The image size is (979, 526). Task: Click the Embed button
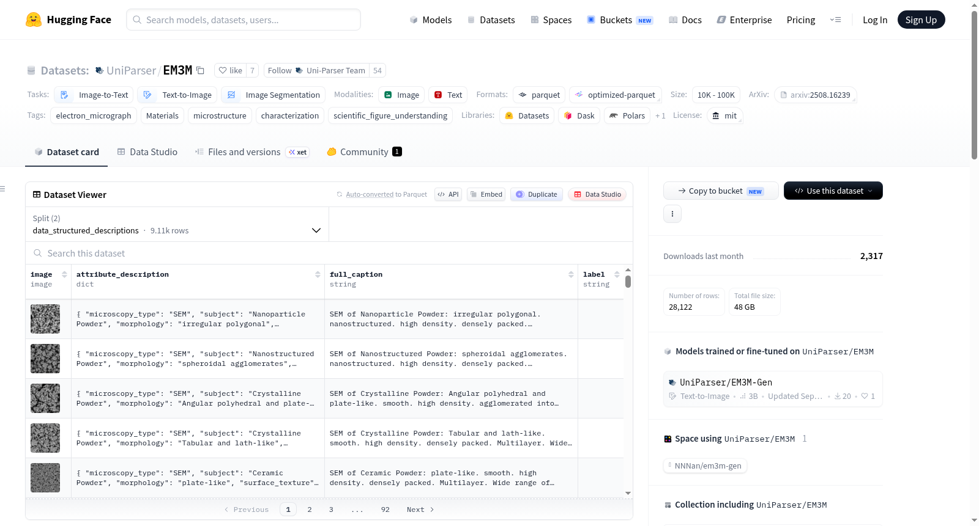point(486,194)
